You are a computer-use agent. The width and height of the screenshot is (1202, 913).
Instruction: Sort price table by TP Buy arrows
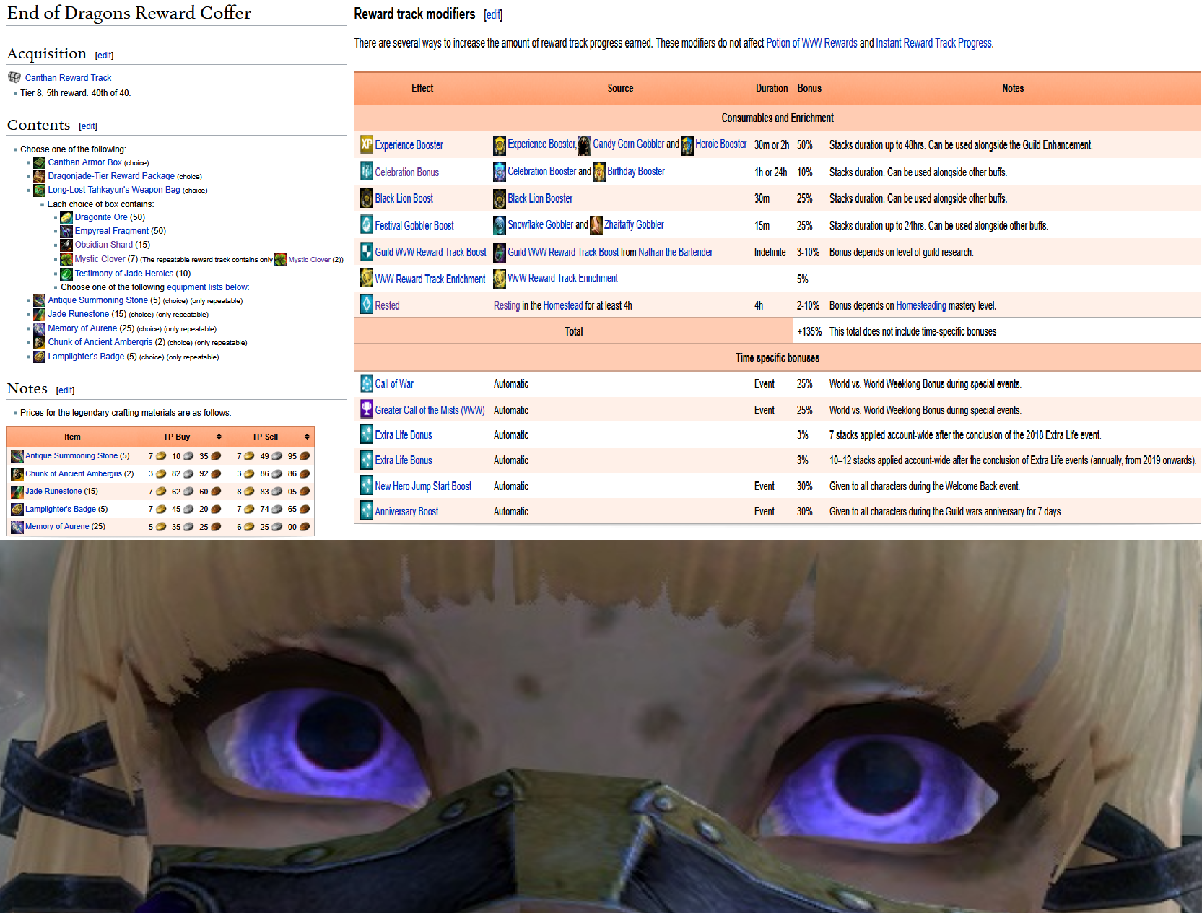tap(219, 437)
